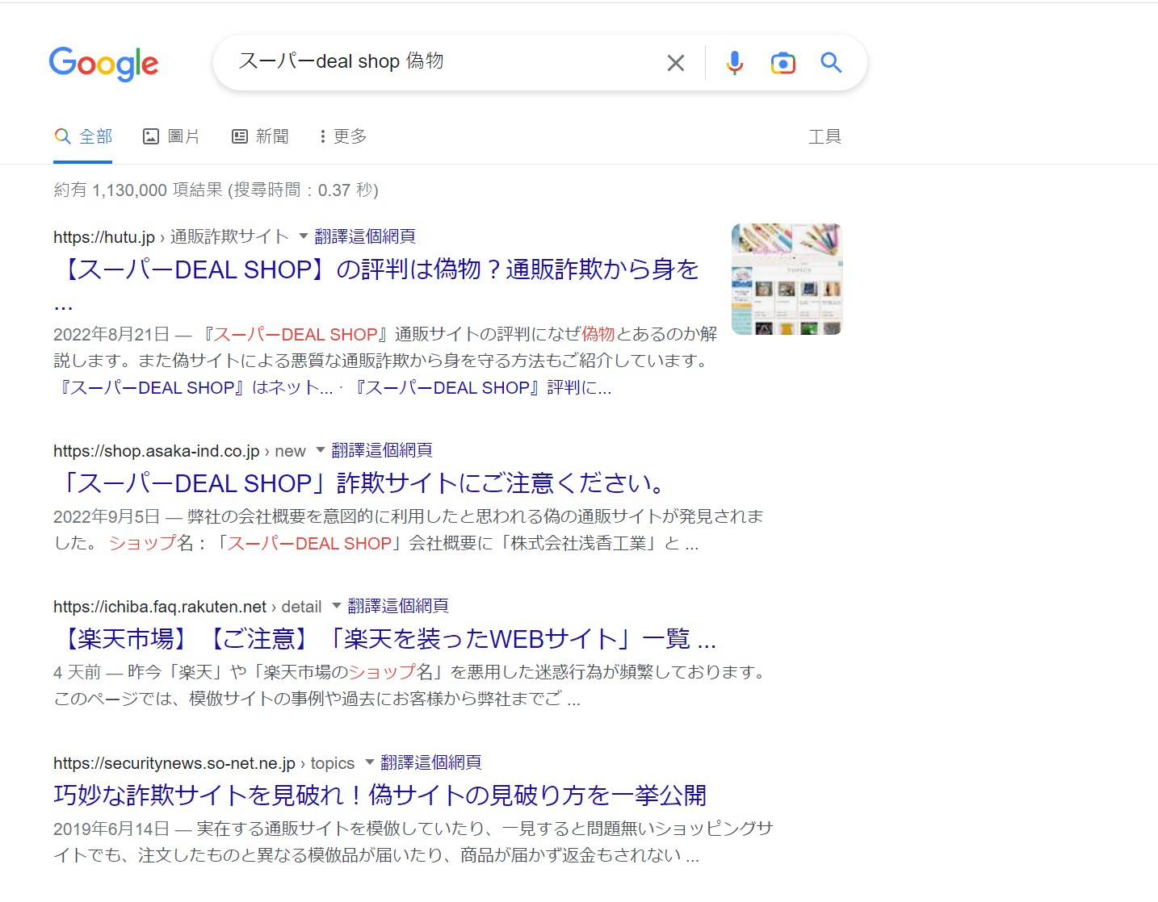The width and height of the screenshot is (1158, 902).
Task: Open the 工具 tools option
Action: pyautogui.click(x=824, y=136)
